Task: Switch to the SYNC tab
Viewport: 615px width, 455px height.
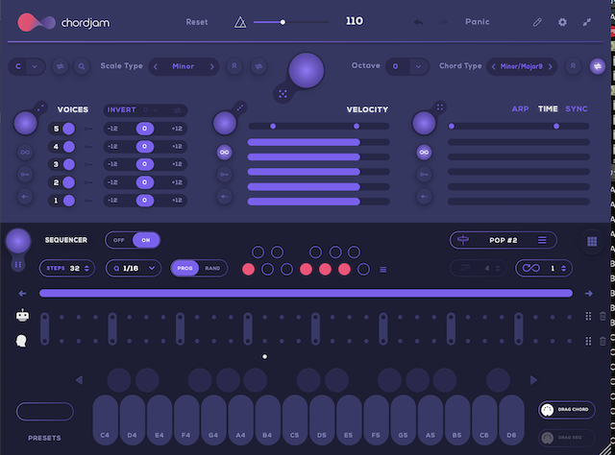Action: pyautogui.click(x=577, y=109)
